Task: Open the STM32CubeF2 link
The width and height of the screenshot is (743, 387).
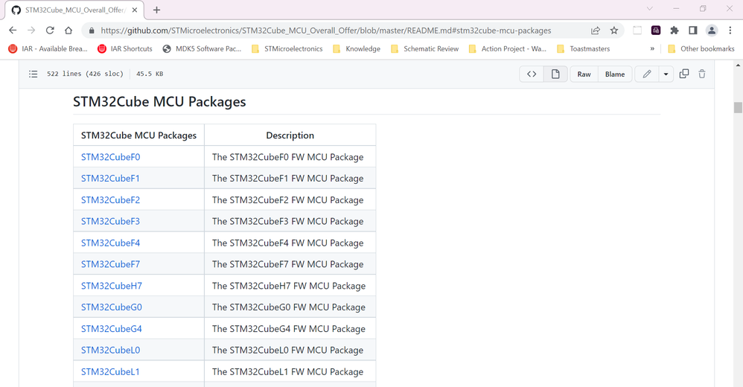Action: point(110,200)
